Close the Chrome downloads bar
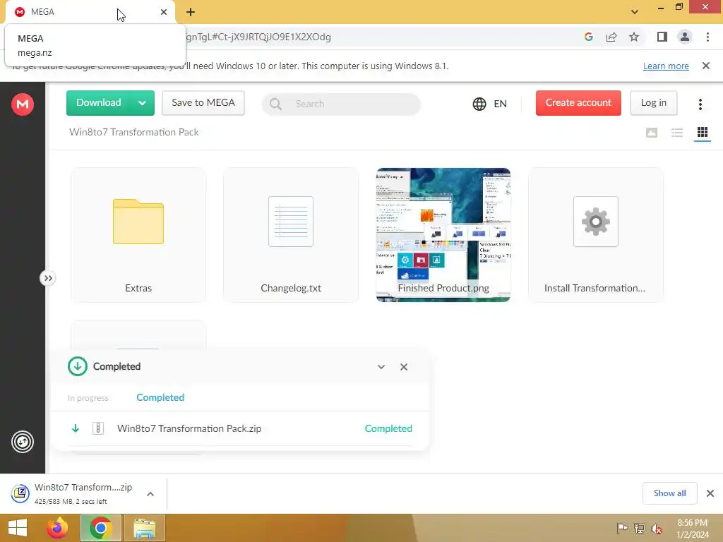 710,493
